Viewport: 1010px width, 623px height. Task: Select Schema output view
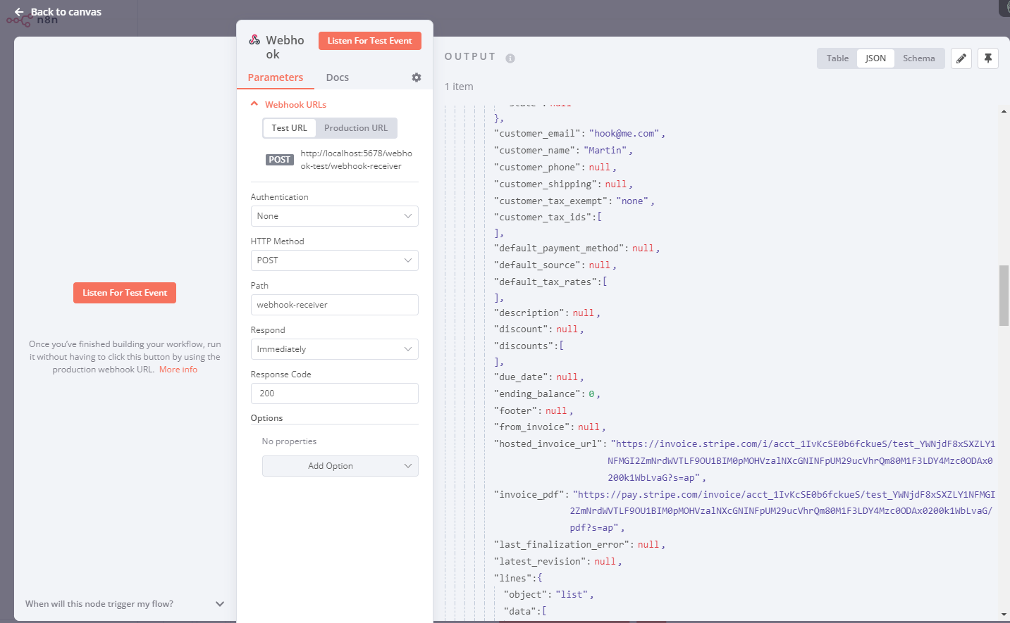click(x=918, y=58)
